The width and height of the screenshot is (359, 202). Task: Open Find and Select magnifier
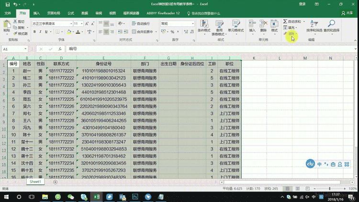331,27
